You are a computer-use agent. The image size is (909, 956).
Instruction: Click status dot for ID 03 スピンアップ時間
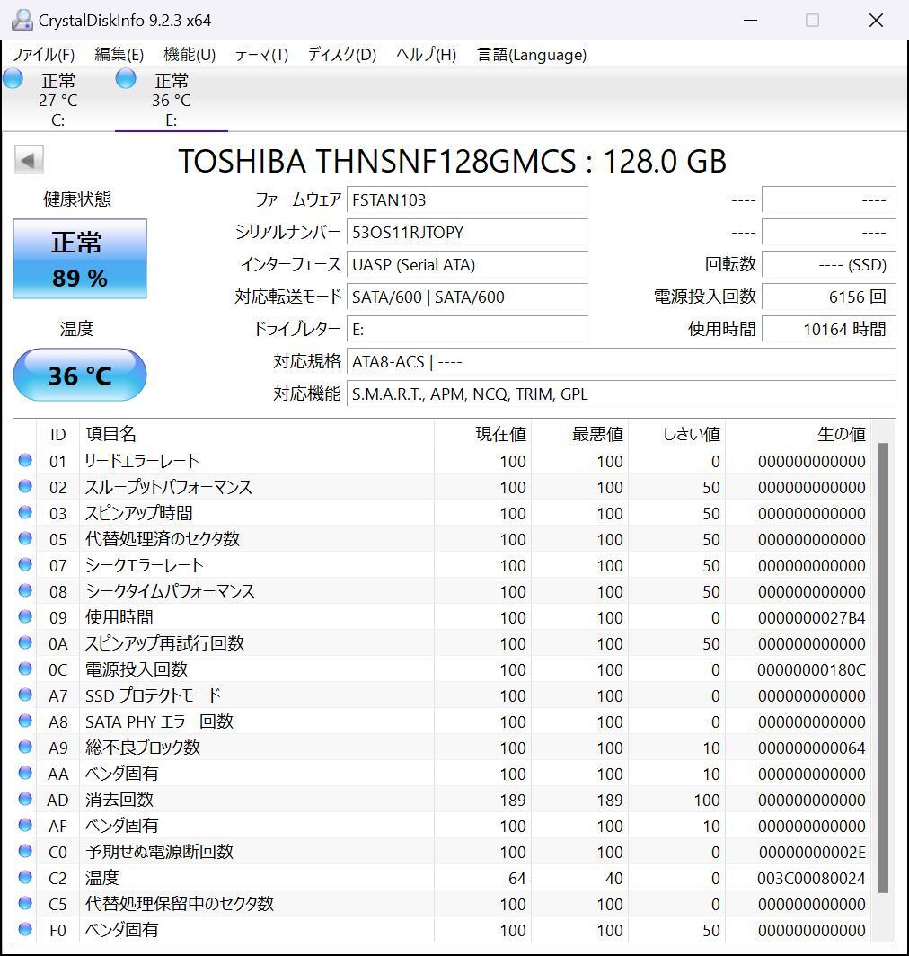click(x=25, y=512)
